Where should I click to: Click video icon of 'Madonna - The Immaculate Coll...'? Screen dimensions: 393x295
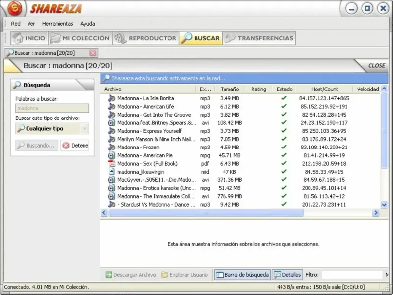(112, 196)
